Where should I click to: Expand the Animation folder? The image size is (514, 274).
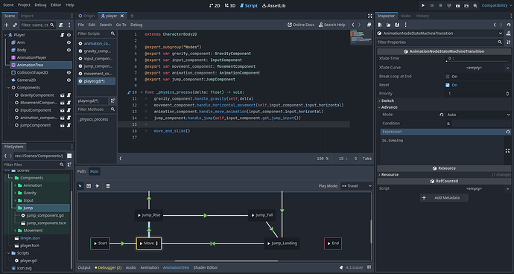click(15, 185)
